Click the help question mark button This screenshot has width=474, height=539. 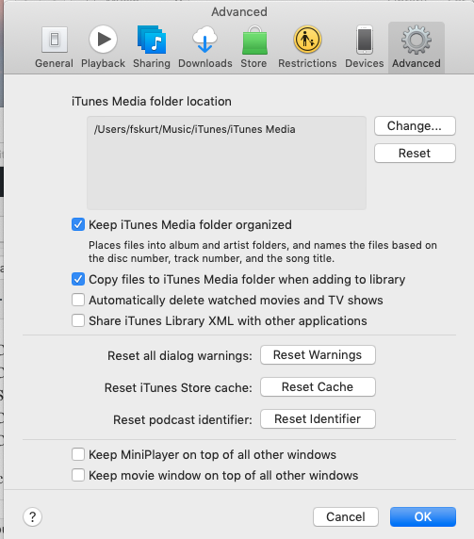tap(33, 516)
